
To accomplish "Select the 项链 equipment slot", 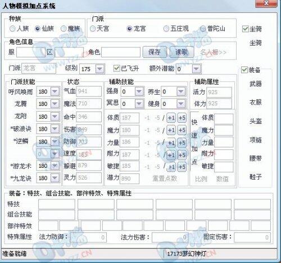I will coord(256,140).
